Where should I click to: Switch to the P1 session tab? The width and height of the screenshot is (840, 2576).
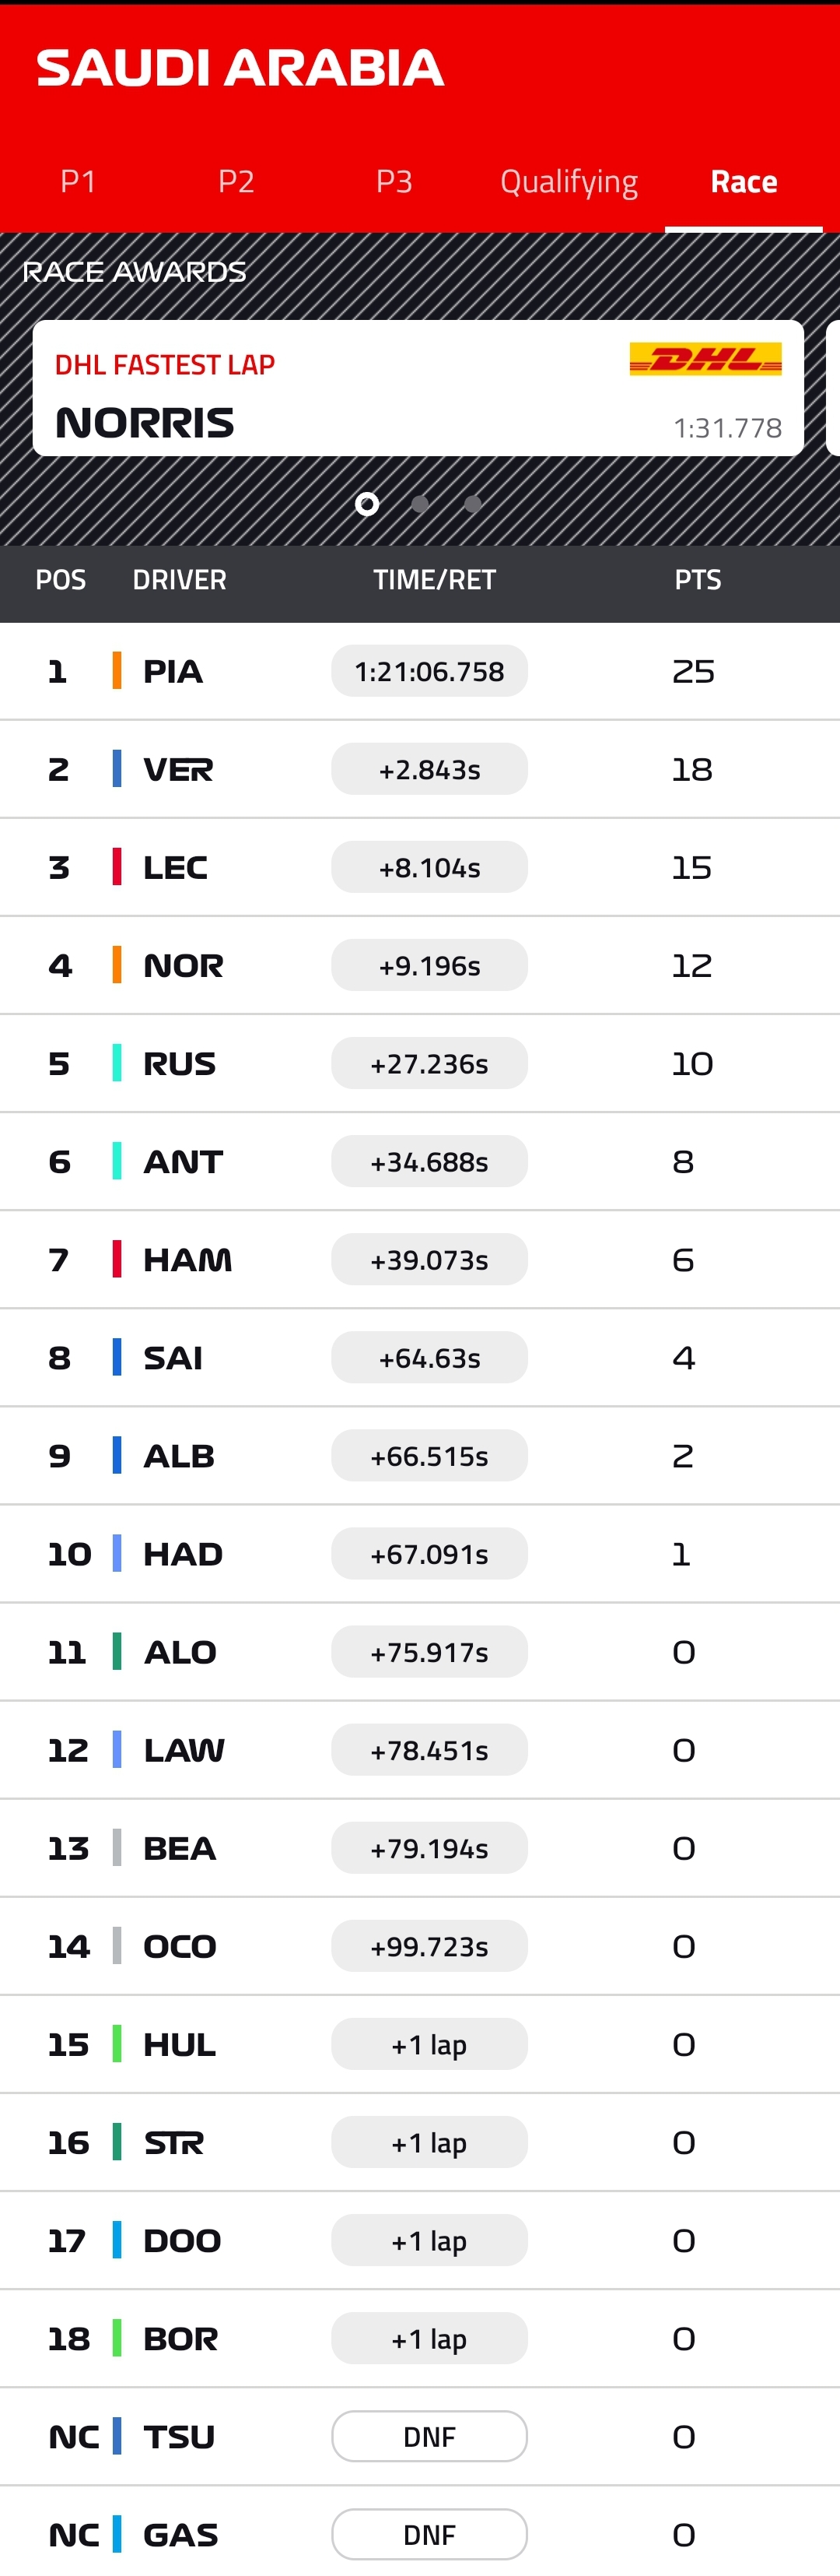coord(78,182)
